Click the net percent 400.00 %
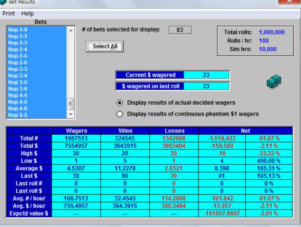 269,161
